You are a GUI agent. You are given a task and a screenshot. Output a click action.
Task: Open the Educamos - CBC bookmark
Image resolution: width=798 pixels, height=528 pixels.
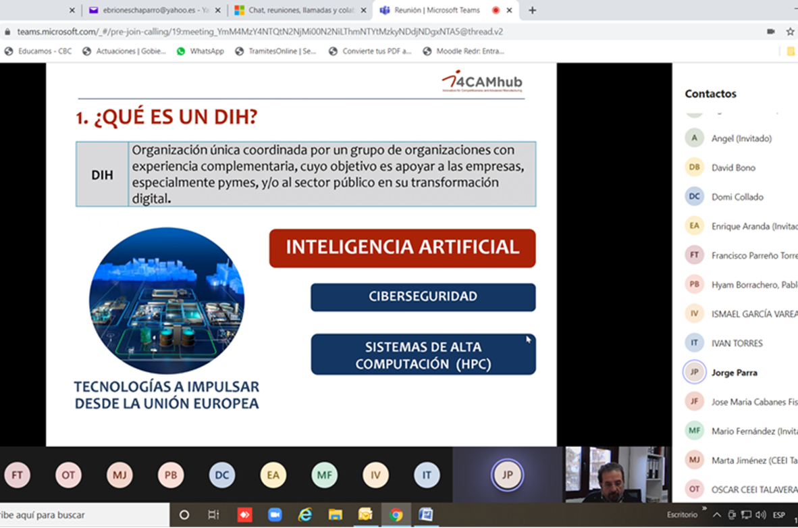(x=38, y=51)
